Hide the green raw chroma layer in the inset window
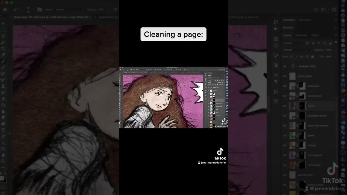 pyautogui.click(x=209, y=106)
